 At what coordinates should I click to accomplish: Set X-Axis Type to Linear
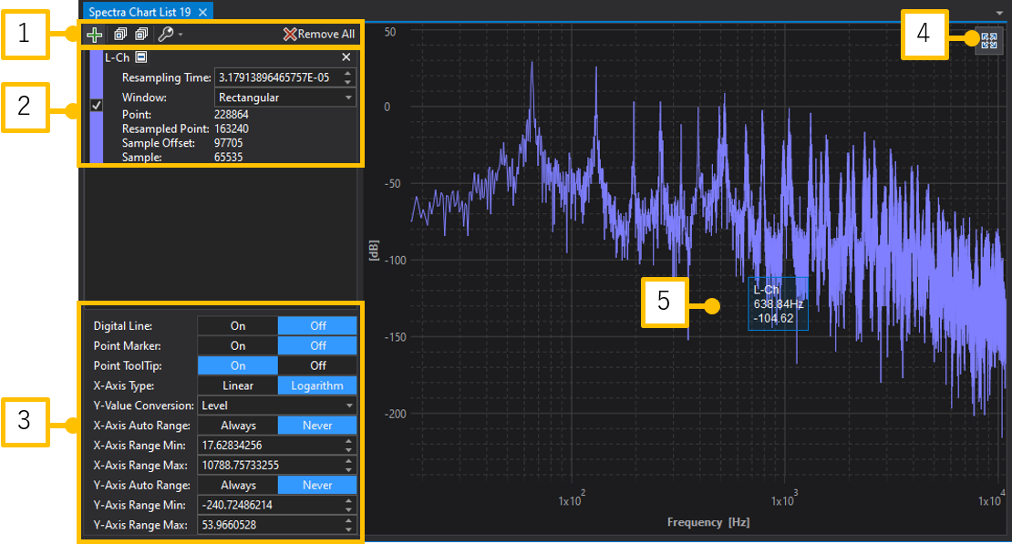[237, 385]
